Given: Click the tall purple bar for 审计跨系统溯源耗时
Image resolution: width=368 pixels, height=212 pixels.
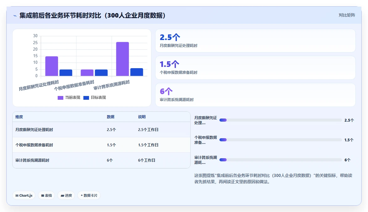Looking at the screenshot, I should click(x=123, y=59).
